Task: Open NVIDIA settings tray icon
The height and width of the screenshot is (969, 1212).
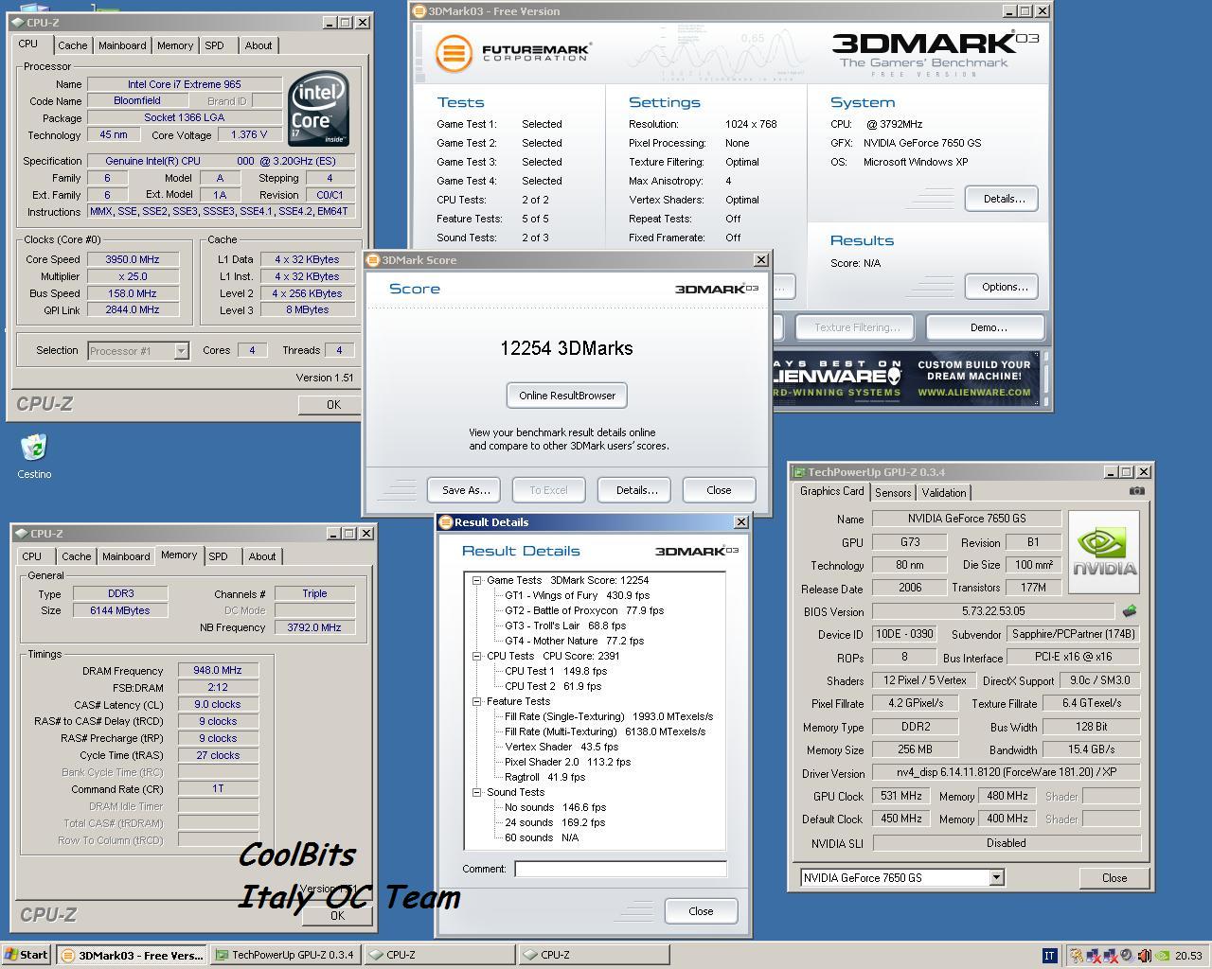Action: [1162, 956]
